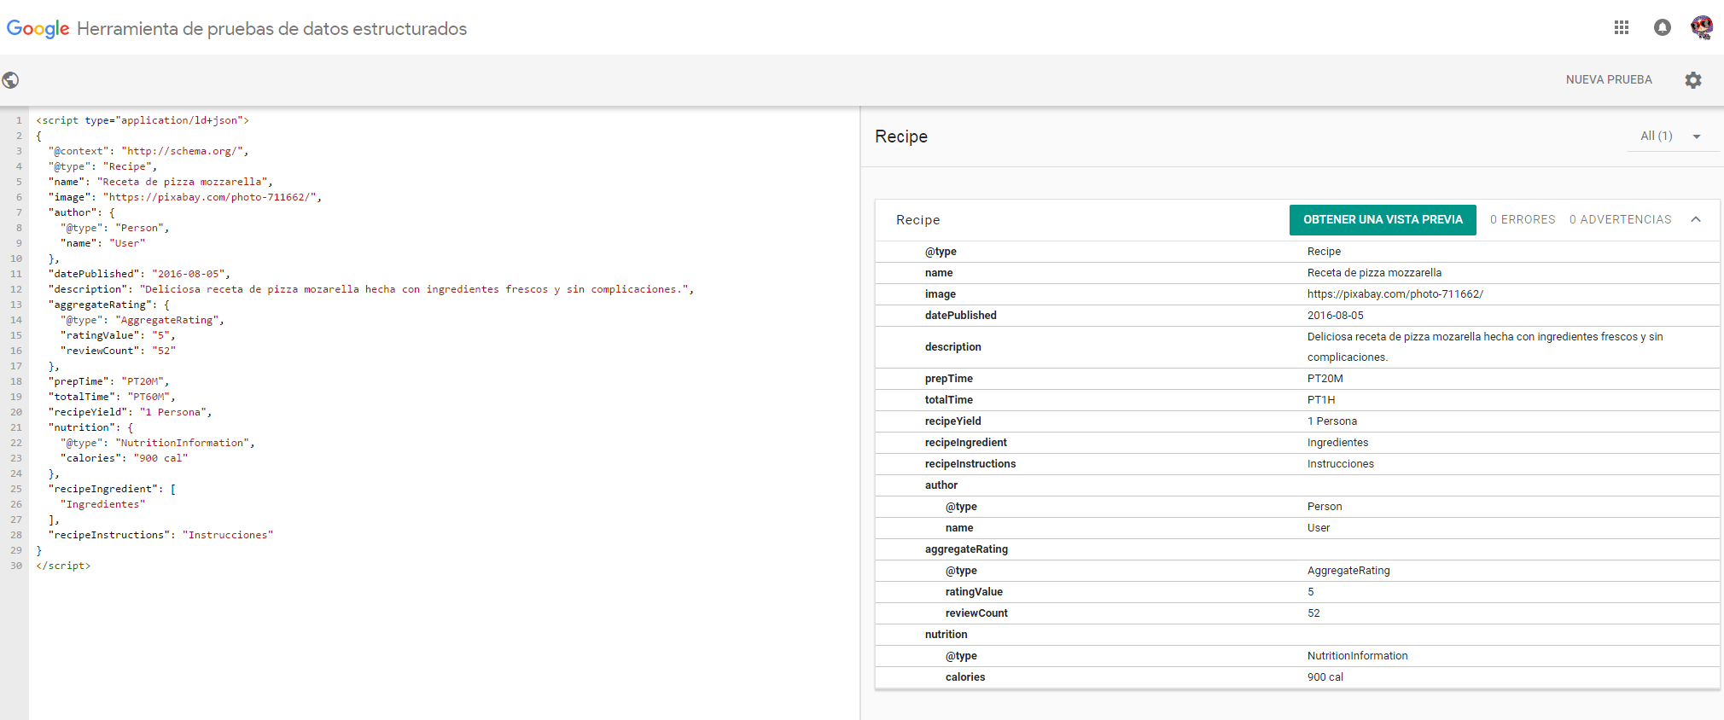Viewport: 1724px width, 720px height.
Task: Click line 12 description in code editor
Action: tap(371, 289)
